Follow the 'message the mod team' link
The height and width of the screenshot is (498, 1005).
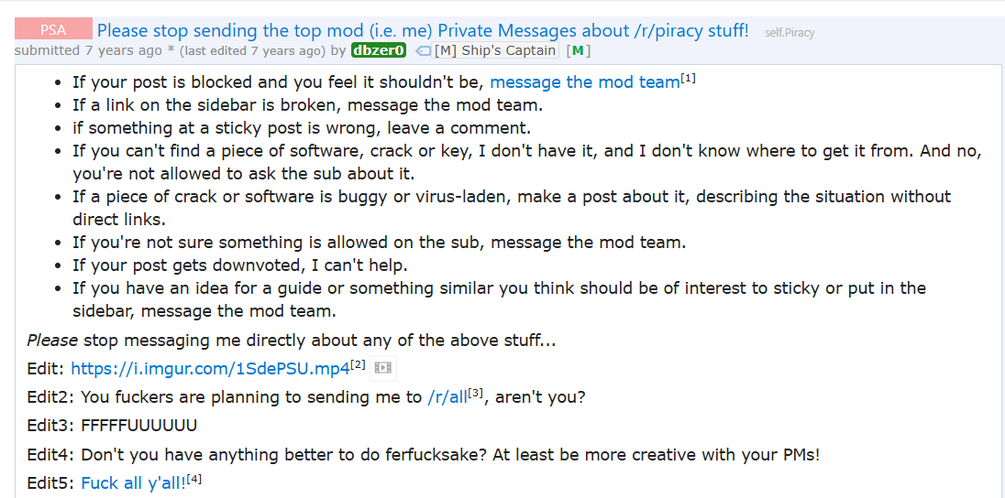coord(584,82)
